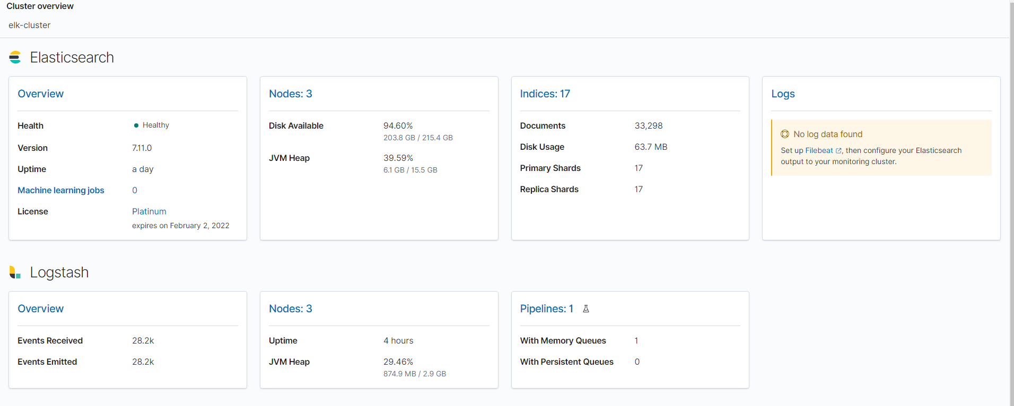Open the Logs panel link
The image size is (1014, 406).
pyautogui.click(x=783, y=94)
